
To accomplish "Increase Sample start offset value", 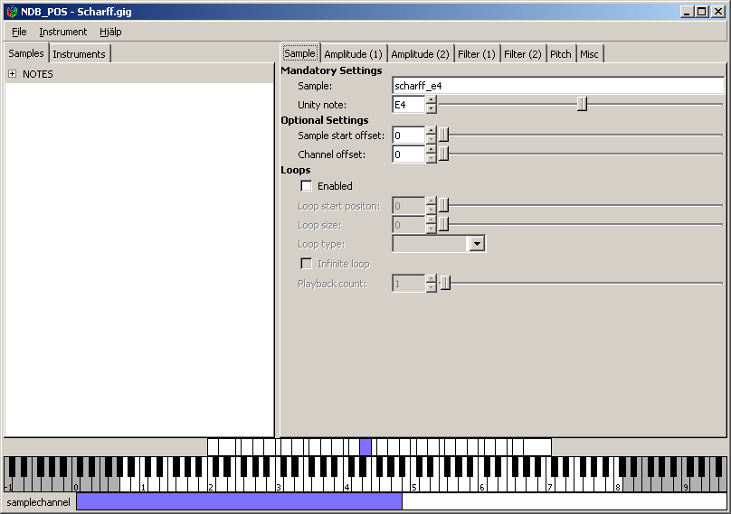I will click(x=432, y=131).
